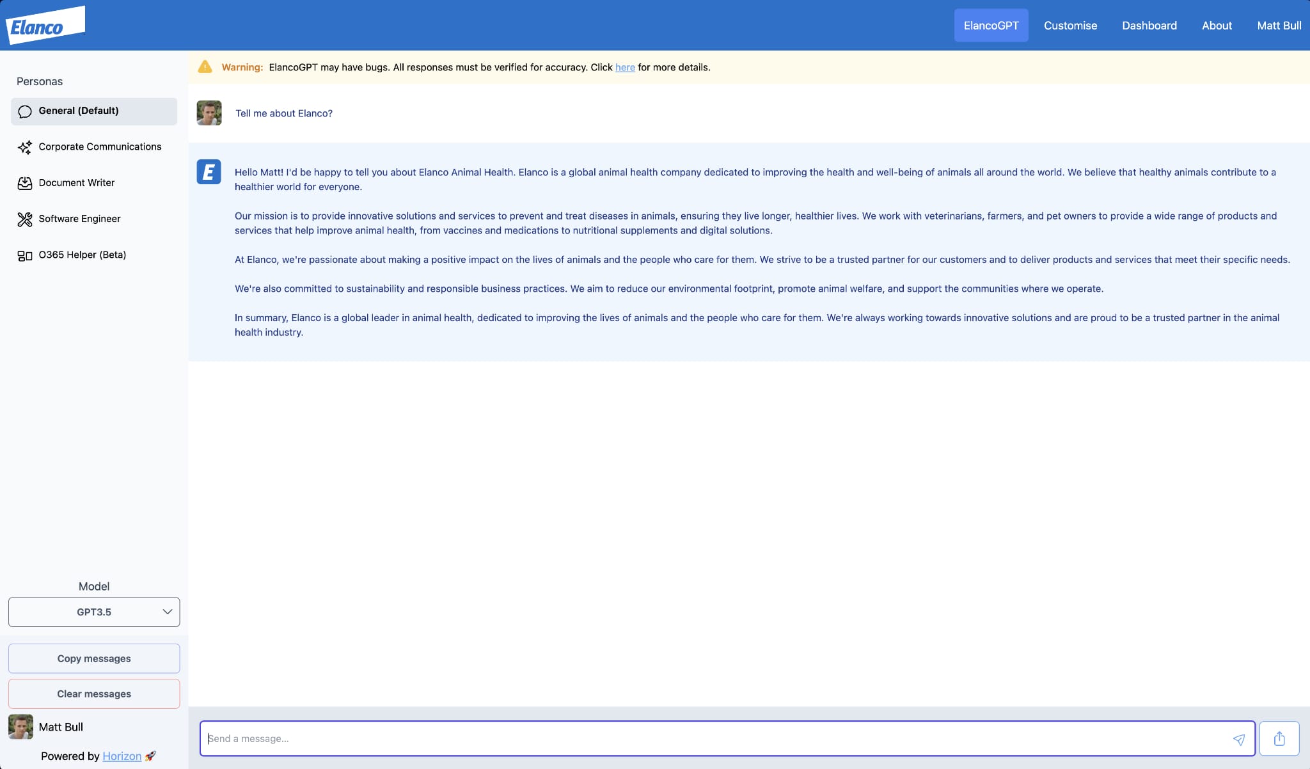Select the Corporate Communications persona
Viewport: 1310px width, 769px height.
tap(94, 147)
